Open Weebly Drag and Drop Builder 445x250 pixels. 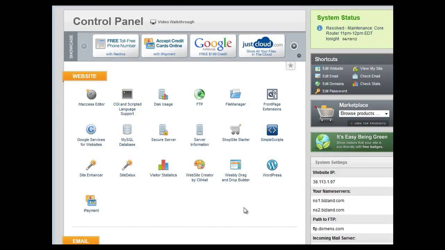click(236, 165)
